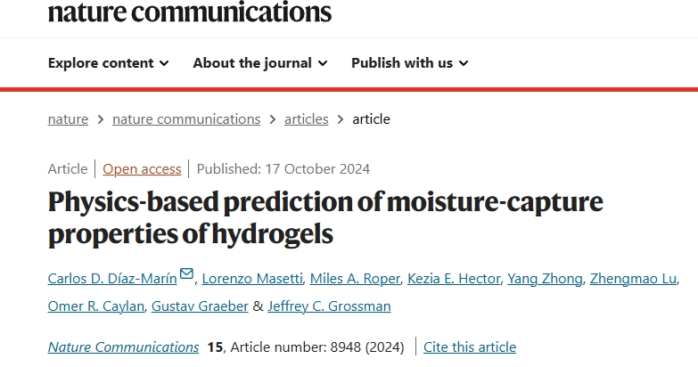Image resolution: width=698 pixels, height=367 pixels.
Task: Open the nature communications logo homepage
Action: click(190, 12)
